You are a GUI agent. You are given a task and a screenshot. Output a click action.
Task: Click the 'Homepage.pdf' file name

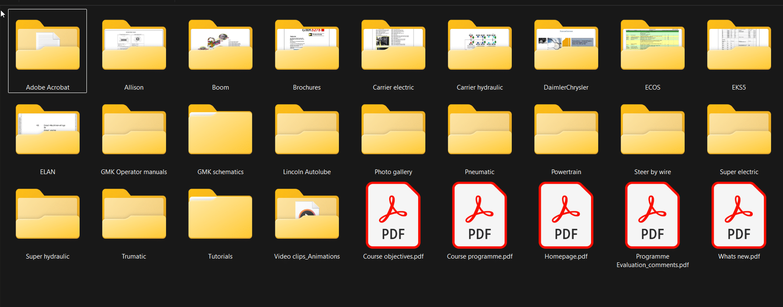pyautogui.click(x=566, y=256)
